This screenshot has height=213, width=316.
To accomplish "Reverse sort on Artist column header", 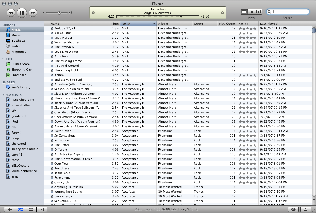I will click(138, 24).
